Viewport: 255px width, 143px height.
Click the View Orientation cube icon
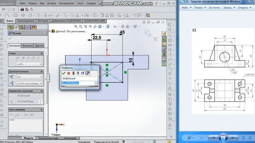point(100,27)
